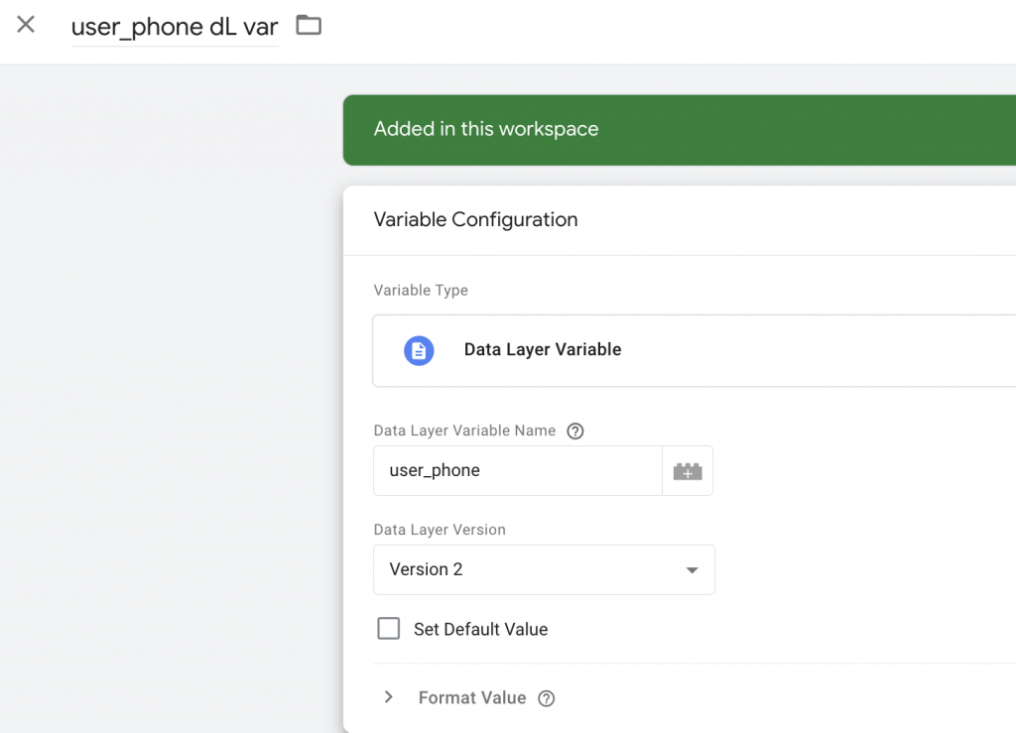Enable the Set Default Value checkbox
Screen dimensions: 1016x733
[x=389, y=629]
